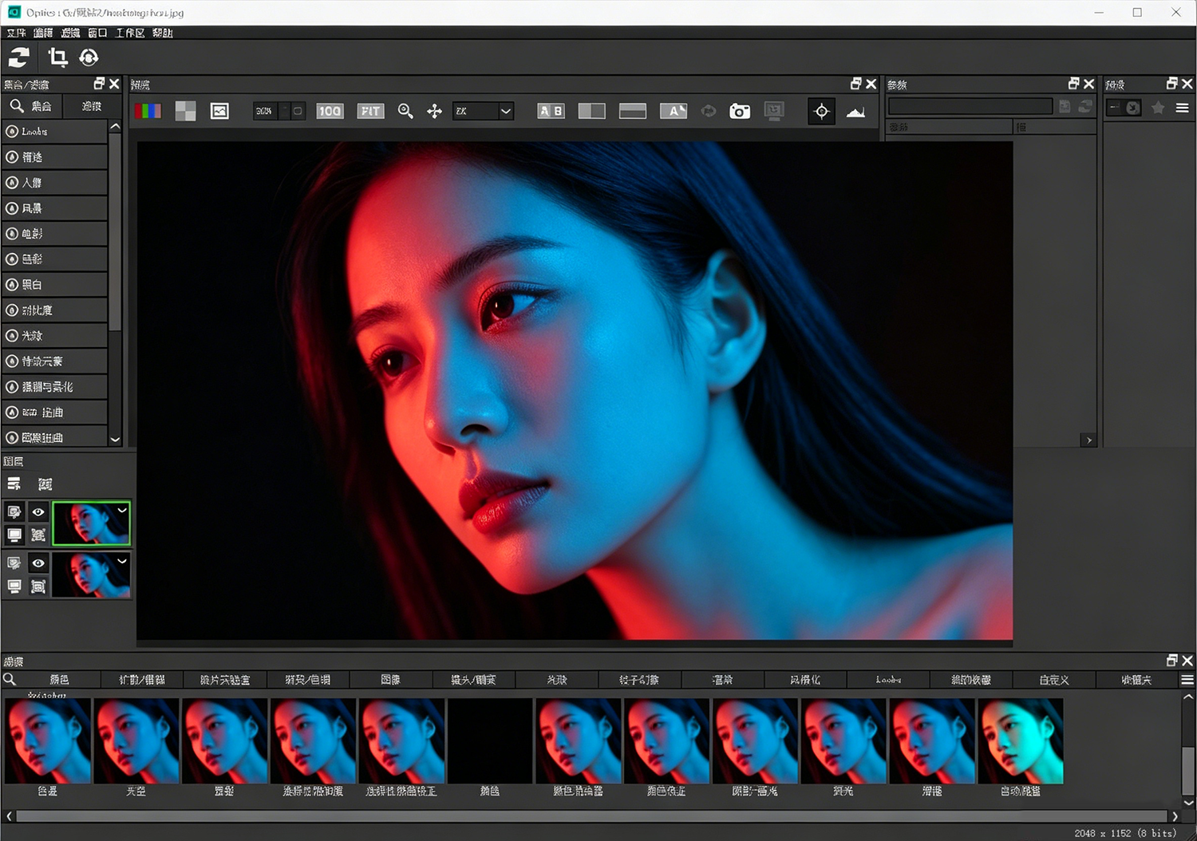1197x841 pixels.
Task: Click the A|B side-by-side compare icon
Action: (551, 111)
